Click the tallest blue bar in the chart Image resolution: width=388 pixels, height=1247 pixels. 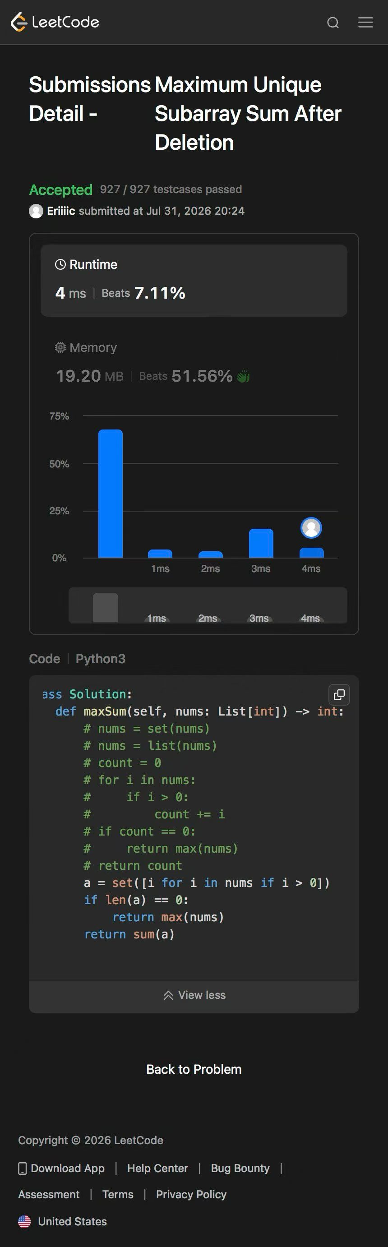coord(110,493)
